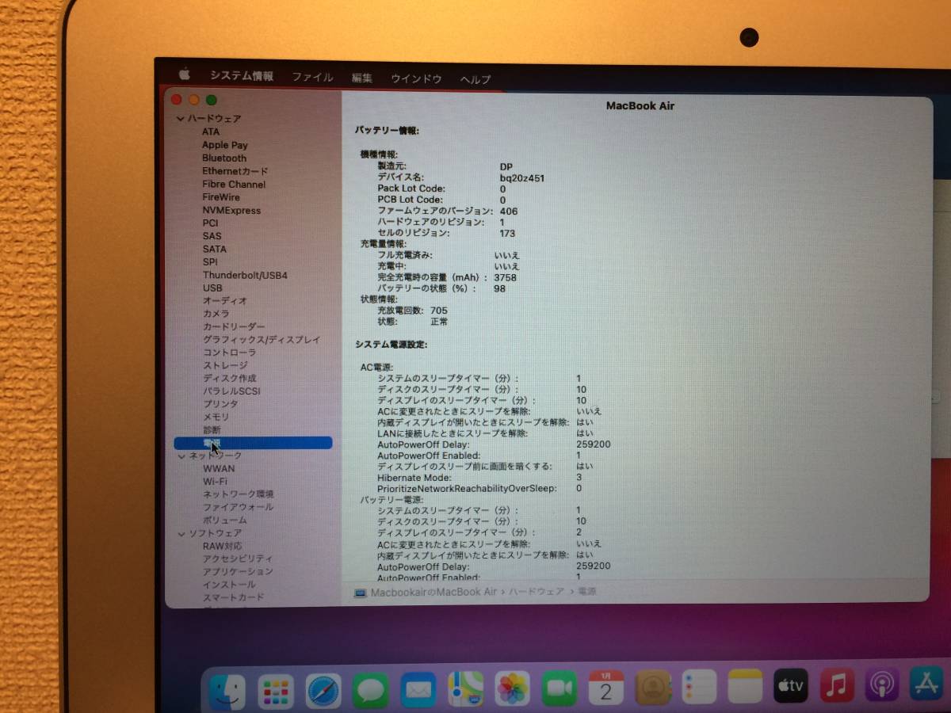Select メモリ in the sidebar
The width and height of the screenshot is (951, 713).
coord(216,417)
